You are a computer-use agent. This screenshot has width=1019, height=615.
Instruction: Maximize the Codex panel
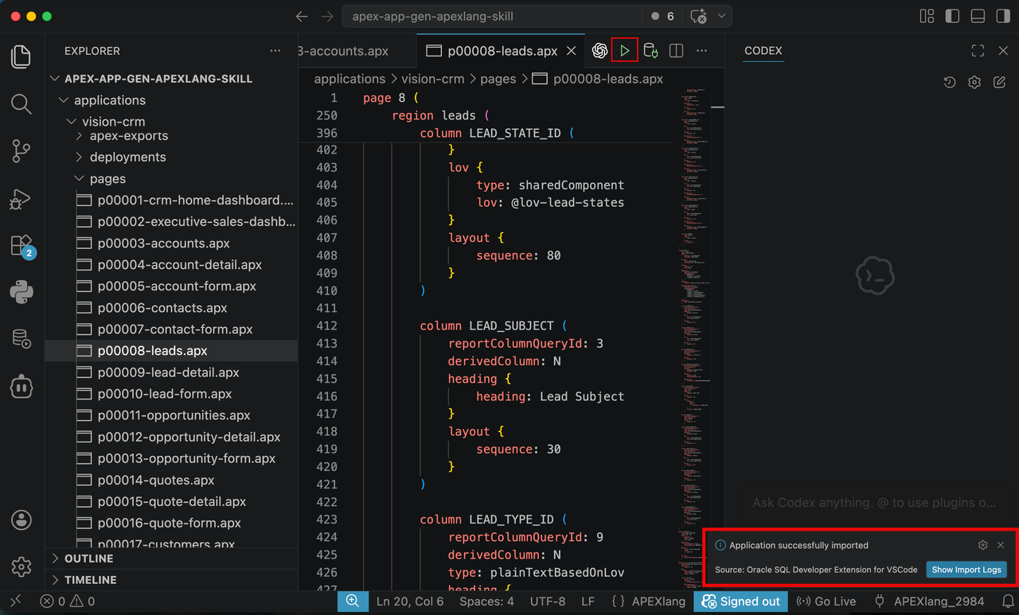pyautogui.click(x=978, y=51)
